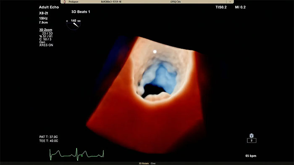Click the '7.9cm' depth value
This screenshot has width=294, height=165.
click(43, 23)
